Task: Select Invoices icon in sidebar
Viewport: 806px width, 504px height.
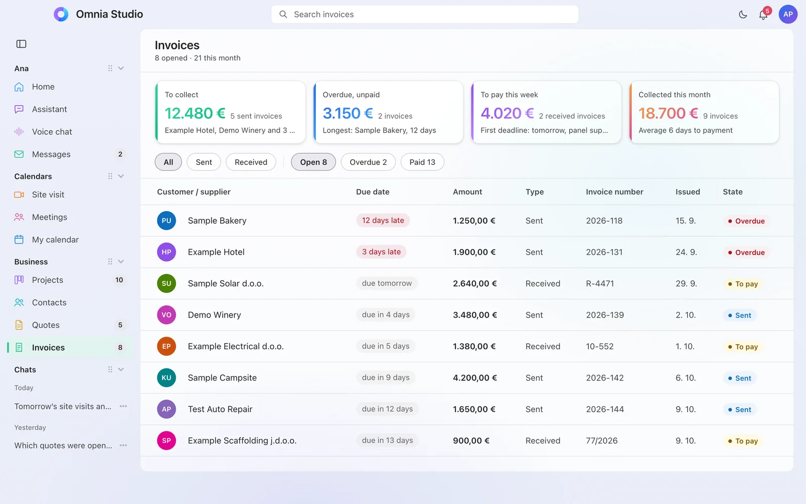Action: pos(19,347)
